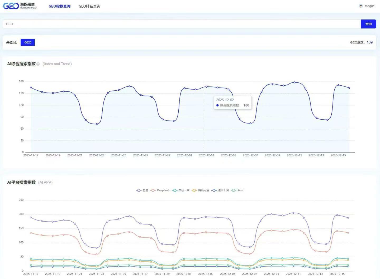Focus the GEO search input field
Viewport: 380px width, 279px height.
point(182,24)
